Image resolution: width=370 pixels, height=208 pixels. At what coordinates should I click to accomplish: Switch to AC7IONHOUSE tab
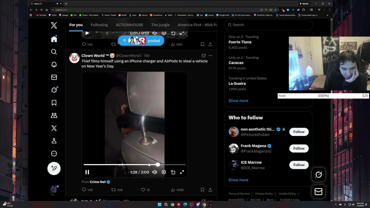coord(129,25)
